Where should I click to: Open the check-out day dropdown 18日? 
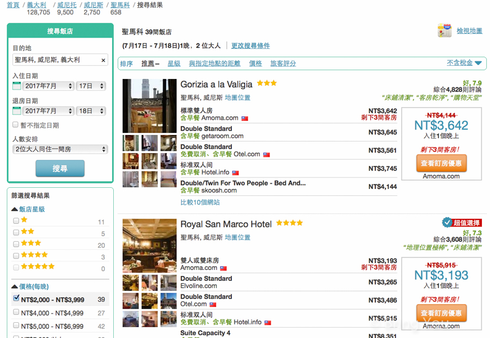click(x=91, y=111)
